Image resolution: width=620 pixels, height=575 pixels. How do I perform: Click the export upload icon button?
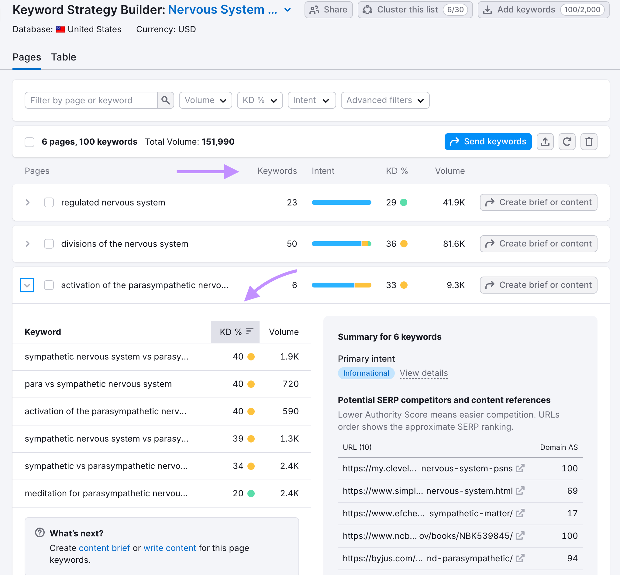(545, 142)
